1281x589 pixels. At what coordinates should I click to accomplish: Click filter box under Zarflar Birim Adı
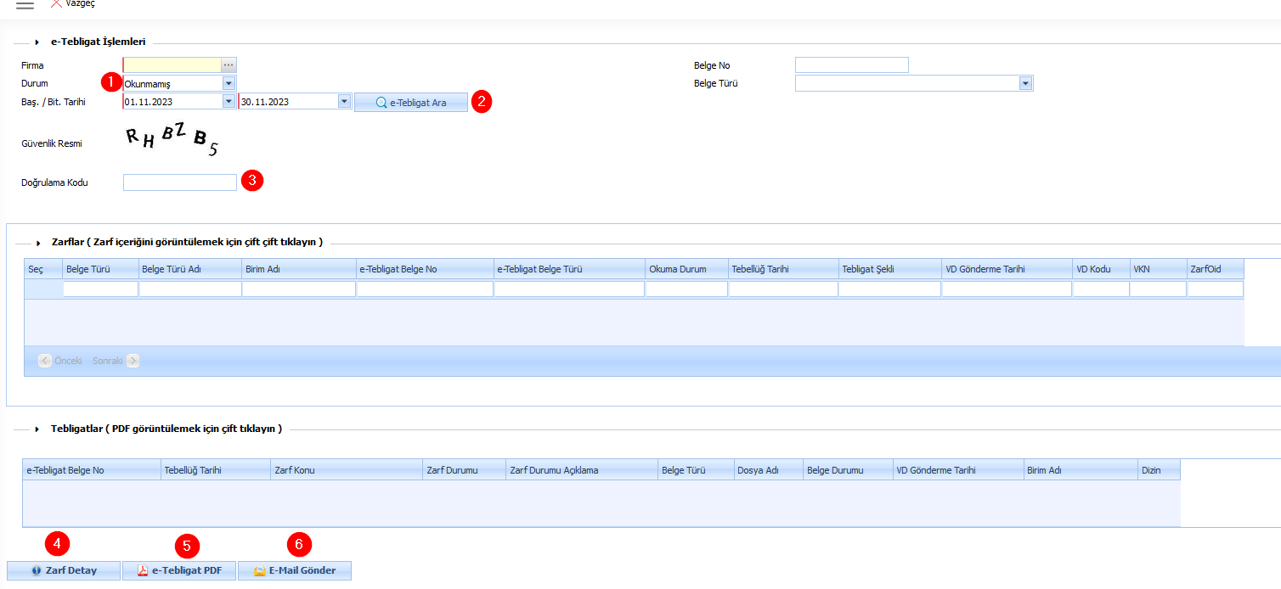[299, 289]
